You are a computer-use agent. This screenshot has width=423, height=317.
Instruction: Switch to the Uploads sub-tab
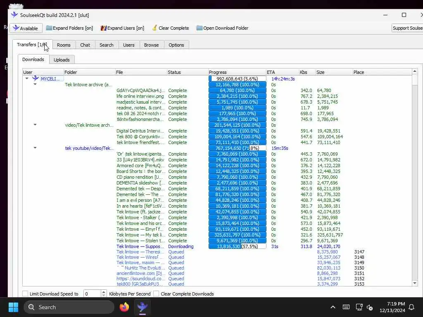[x=62, y=60]
